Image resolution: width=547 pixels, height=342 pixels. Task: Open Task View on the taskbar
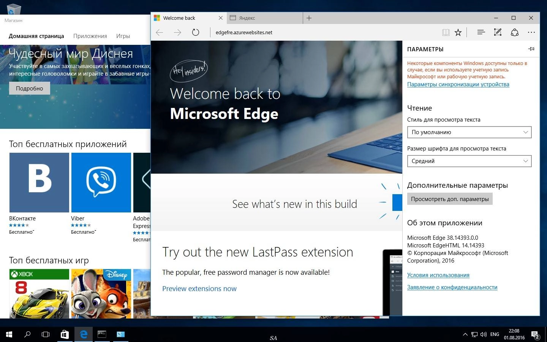46,334
